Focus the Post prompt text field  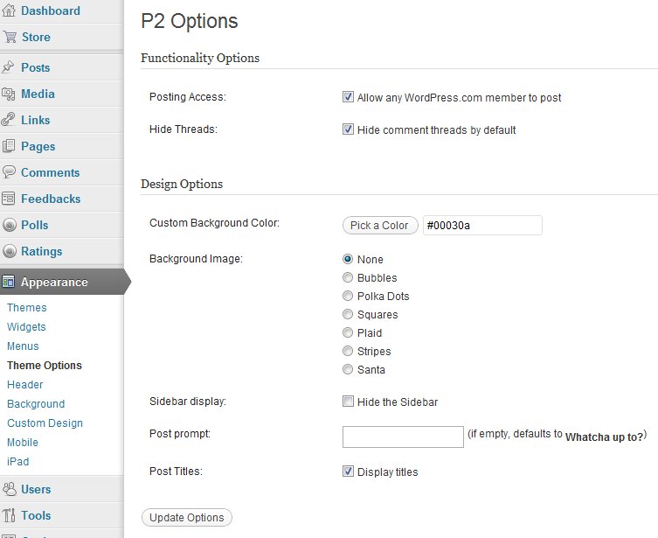point(403,437)
